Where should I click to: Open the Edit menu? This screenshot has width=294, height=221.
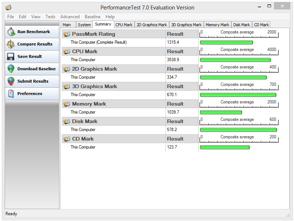coord(23,17)
